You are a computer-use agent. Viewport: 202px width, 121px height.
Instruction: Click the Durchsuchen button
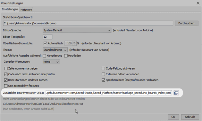click(x=186, y=23)
